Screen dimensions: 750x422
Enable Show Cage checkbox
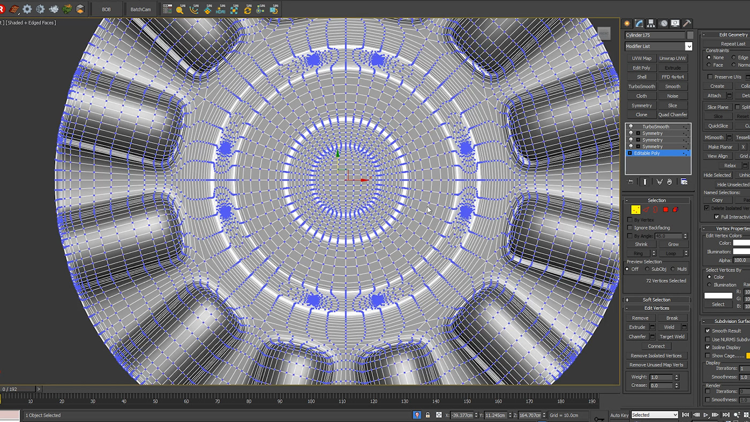(708, 356)
